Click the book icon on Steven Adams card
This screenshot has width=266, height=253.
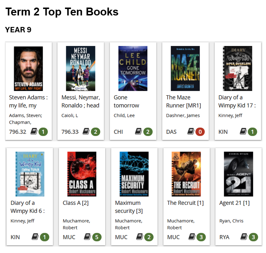point(34,132)
